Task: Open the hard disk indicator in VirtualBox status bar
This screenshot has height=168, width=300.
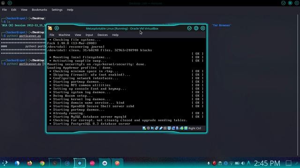Action: pos(144,128)
